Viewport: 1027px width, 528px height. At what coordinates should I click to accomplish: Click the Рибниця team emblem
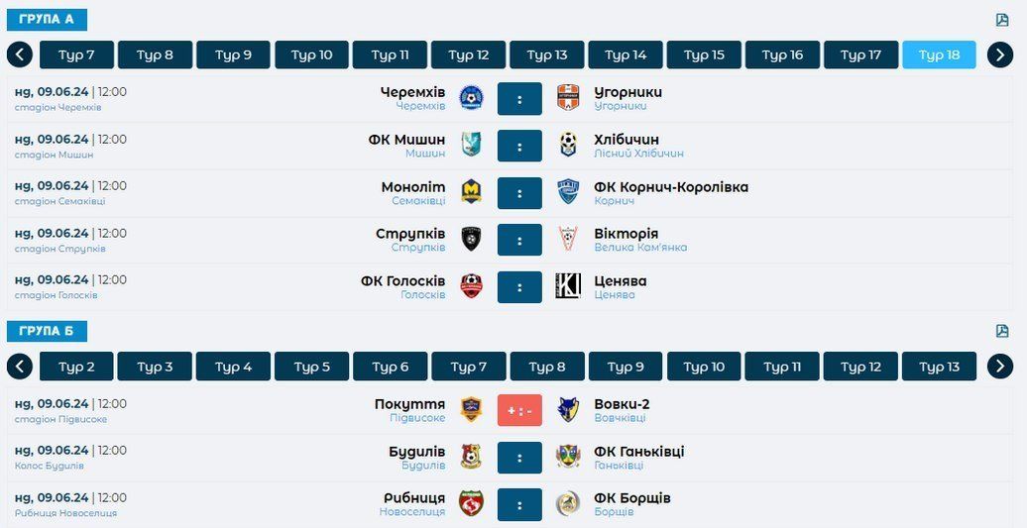point(472,503)
